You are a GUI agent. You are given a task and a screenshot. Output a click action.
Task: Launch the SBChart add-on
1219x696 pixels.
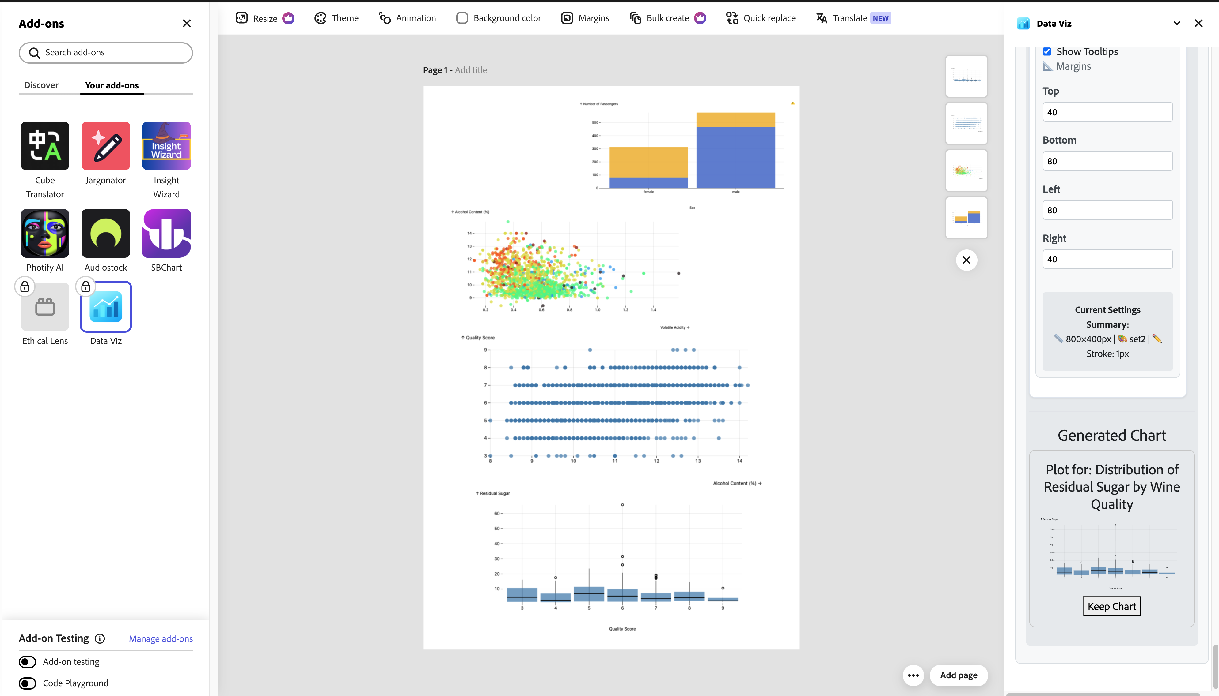point(166,233)
